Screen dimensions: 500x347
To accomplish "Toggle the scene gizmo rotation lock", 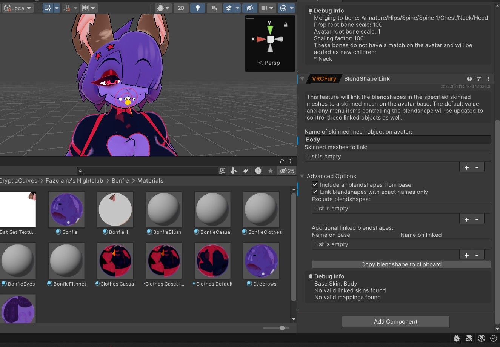I will [286, 25].
